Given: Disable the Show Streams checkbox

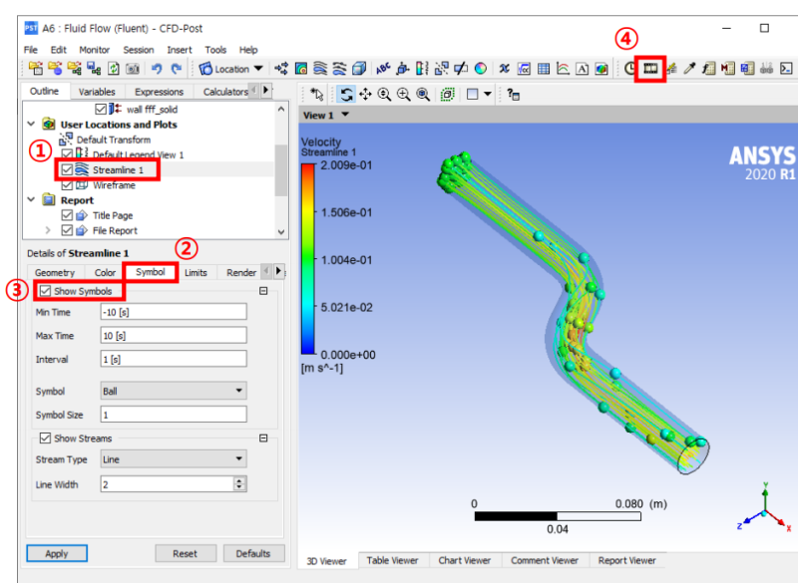Looking at the screenshot, I should click(x=45, y=437).
